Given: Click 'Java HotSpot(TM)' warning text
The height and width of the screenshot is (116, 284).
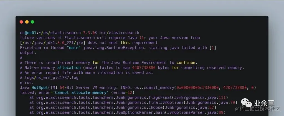Looking at the screenshot, I should pyautogui.click(x=39, y=88).
